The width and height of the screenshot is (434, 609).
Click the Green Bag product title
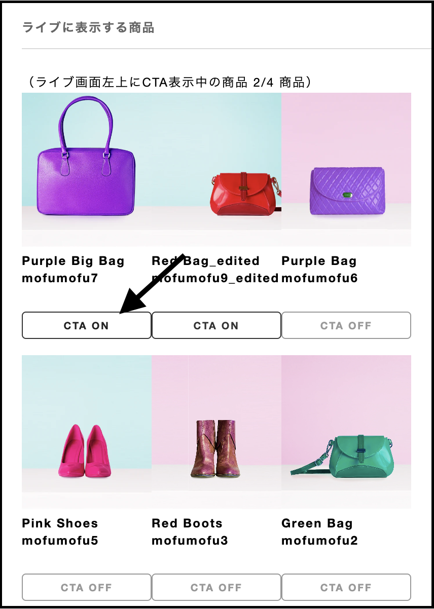(317, 523)
